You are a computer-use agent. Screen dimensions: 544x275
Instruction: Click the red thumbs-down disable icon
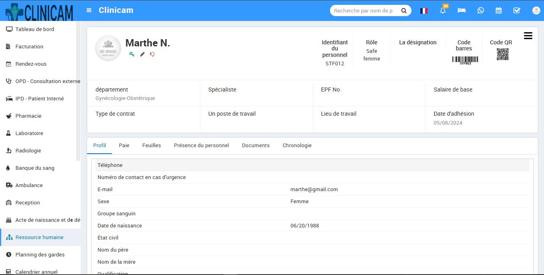(x=152, y=54)
